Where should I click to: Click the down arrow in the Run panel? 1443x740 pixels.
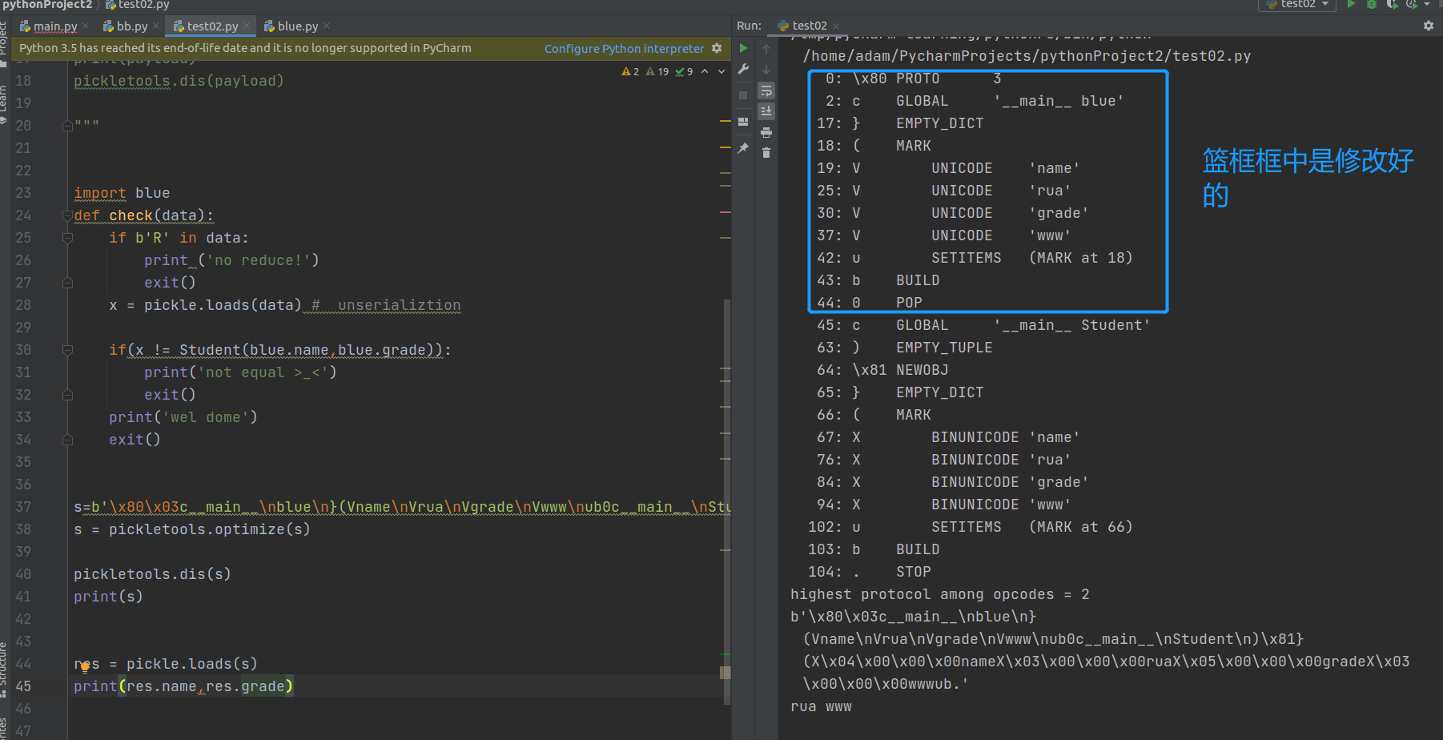point(766,70)
